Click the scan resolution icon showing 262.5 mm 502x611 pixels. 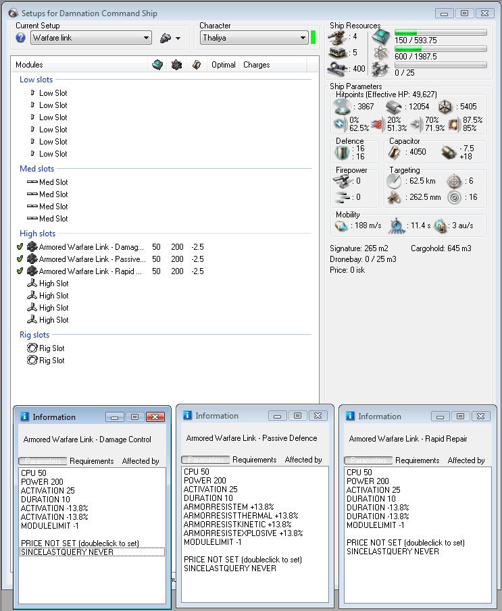pos(394,198)
